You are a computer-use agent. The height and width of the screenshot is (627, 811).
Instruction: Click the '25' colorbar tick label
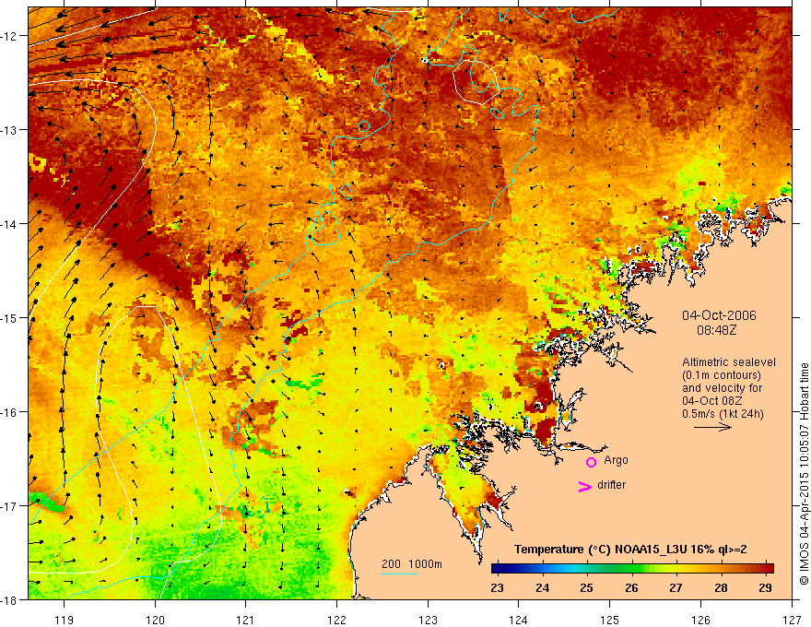(586, 587)
